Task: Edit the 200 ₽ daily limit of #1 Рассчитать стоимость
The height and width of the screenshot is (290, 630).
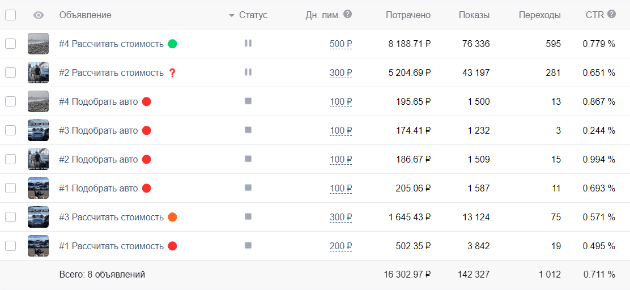Action: click(340, 246)
